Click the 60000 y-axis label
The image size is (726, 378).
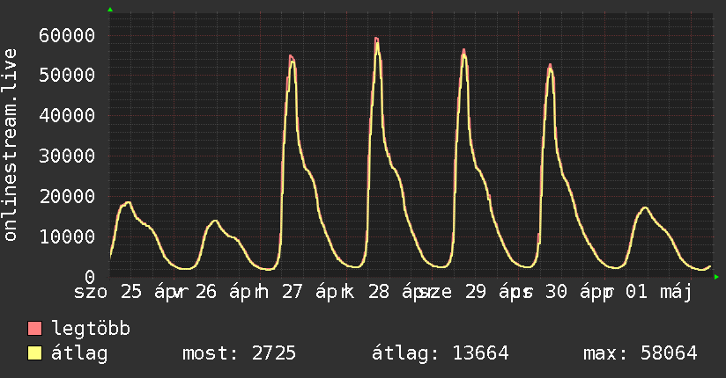coord(67,35)
